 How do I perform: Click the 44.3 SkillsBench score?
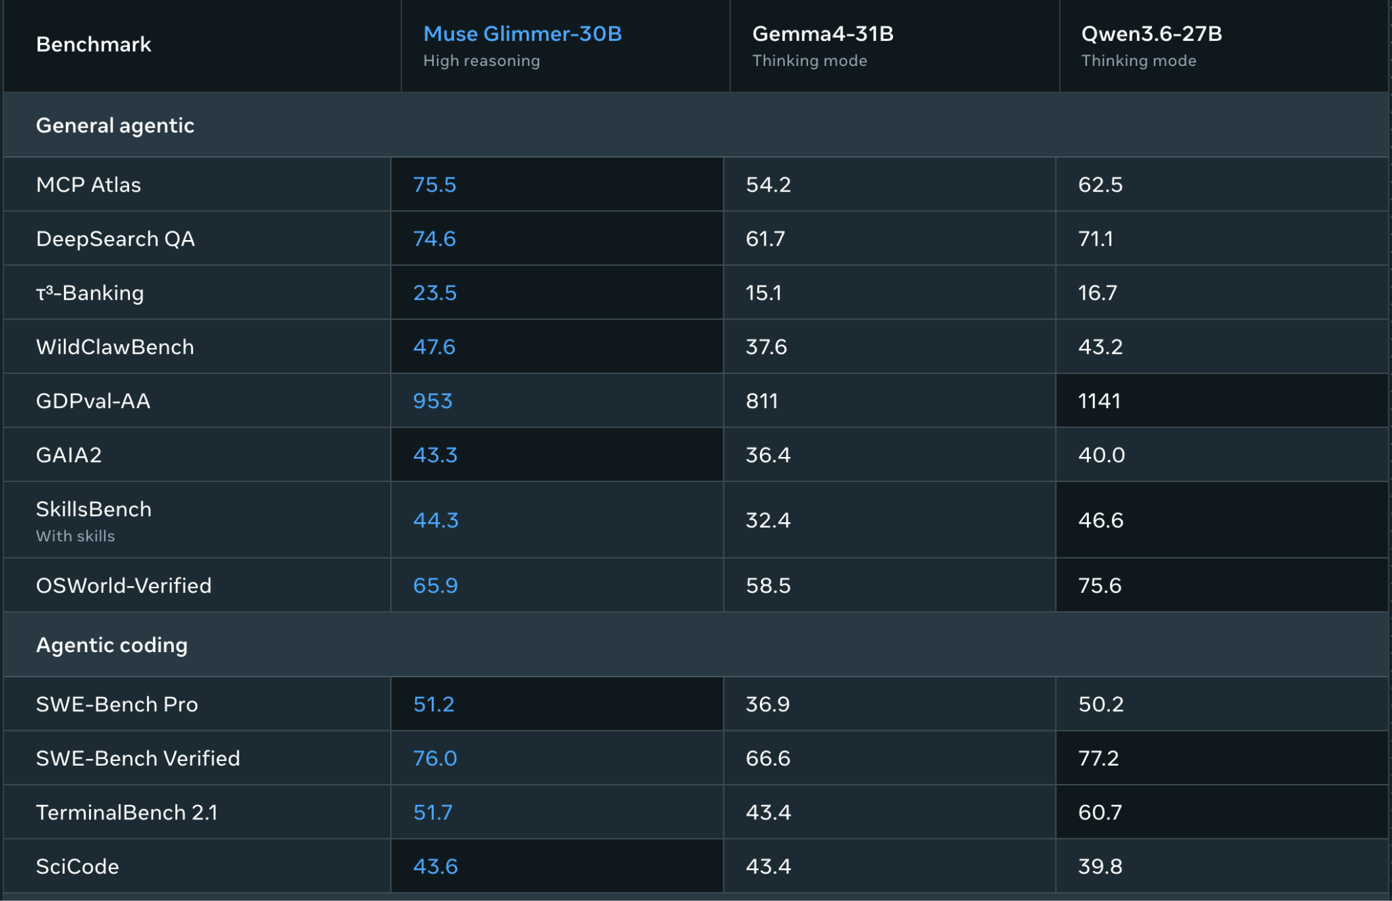click(436, 520)
